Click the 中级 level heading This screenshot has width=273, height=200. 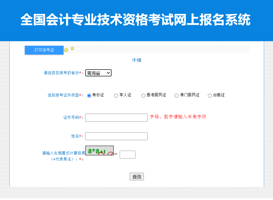point(136,60)
